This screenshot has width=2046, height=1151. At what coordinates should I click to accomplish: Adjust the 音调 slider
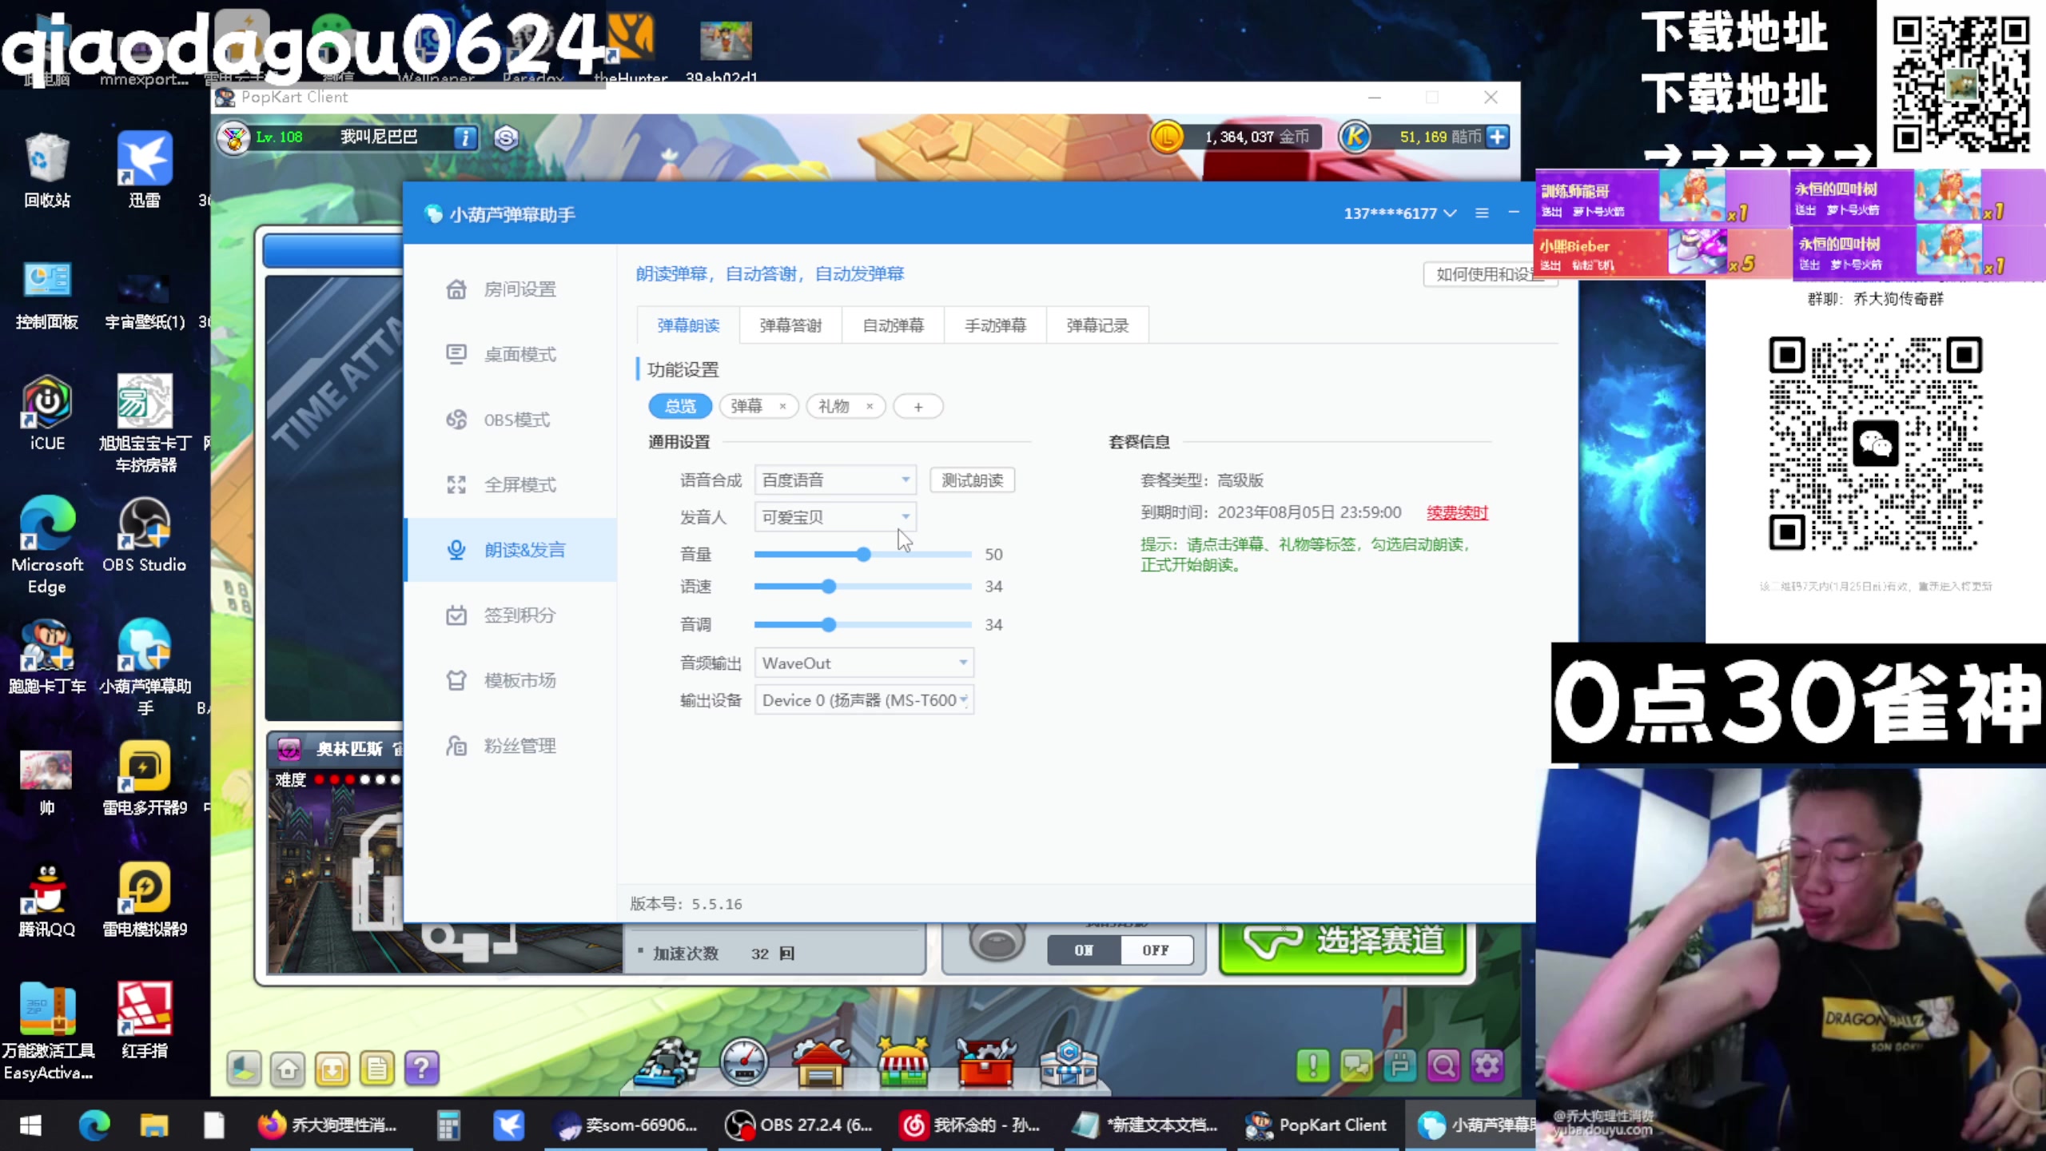(x=829, y=624)
